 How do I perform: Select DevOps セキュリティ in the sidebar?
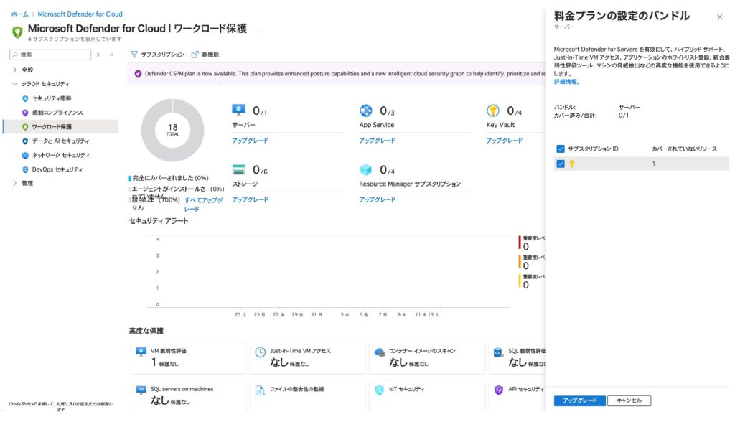pos(57,169)
